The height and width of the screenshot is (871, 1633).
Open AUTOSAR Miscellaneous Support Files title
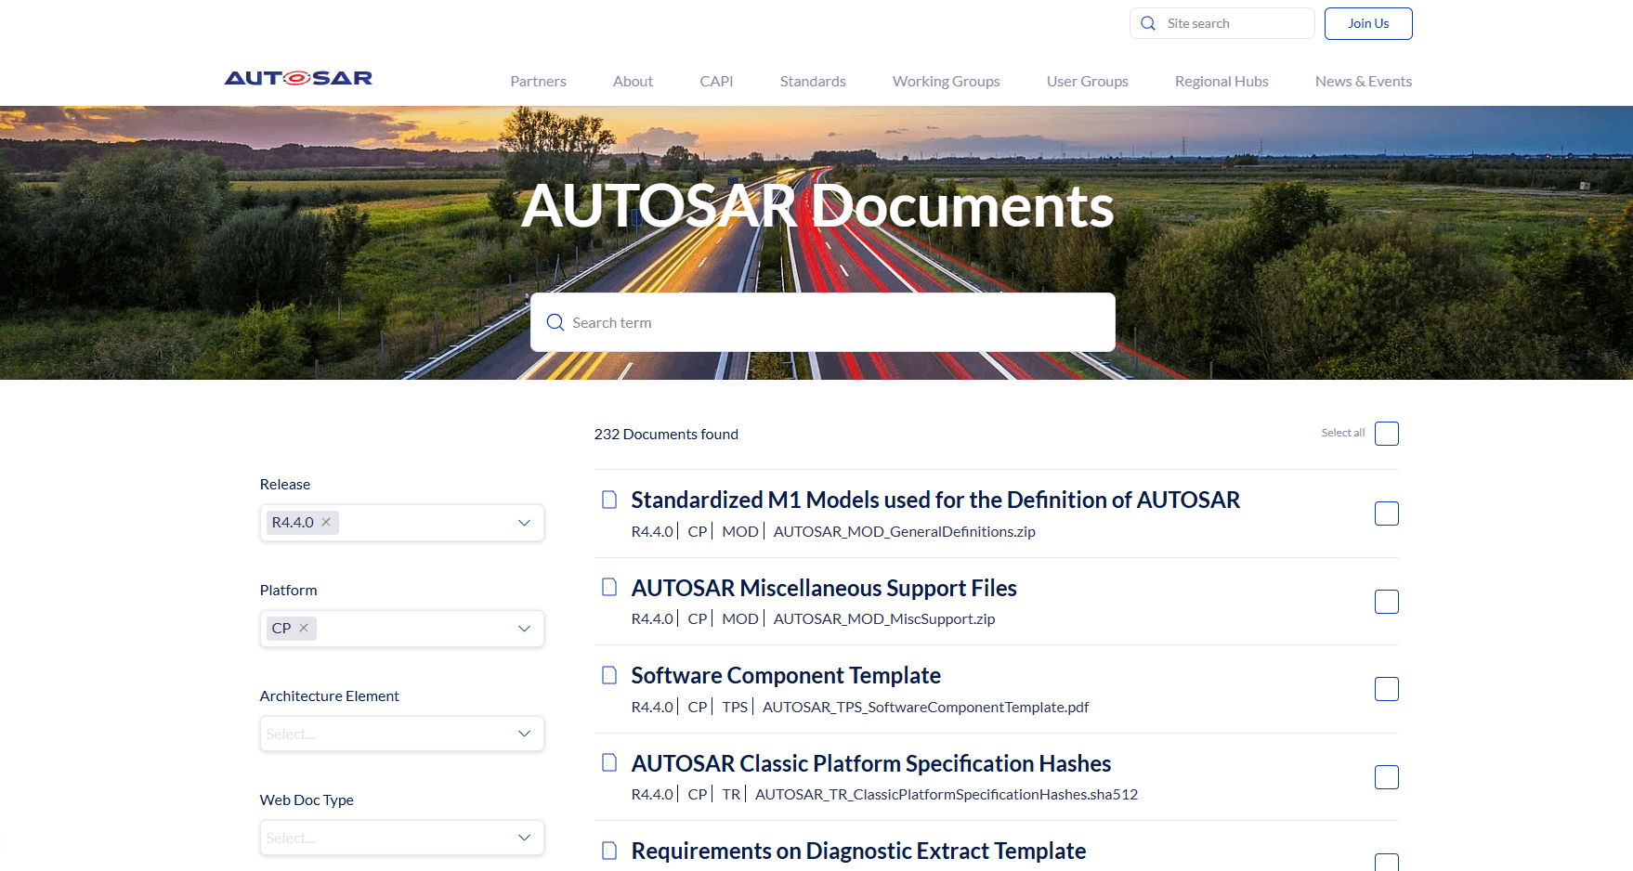(x=824, y=588)
